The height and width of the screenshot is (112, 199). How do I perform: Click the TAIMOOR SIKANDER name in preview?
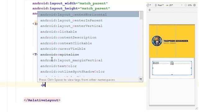pos(176,41)
